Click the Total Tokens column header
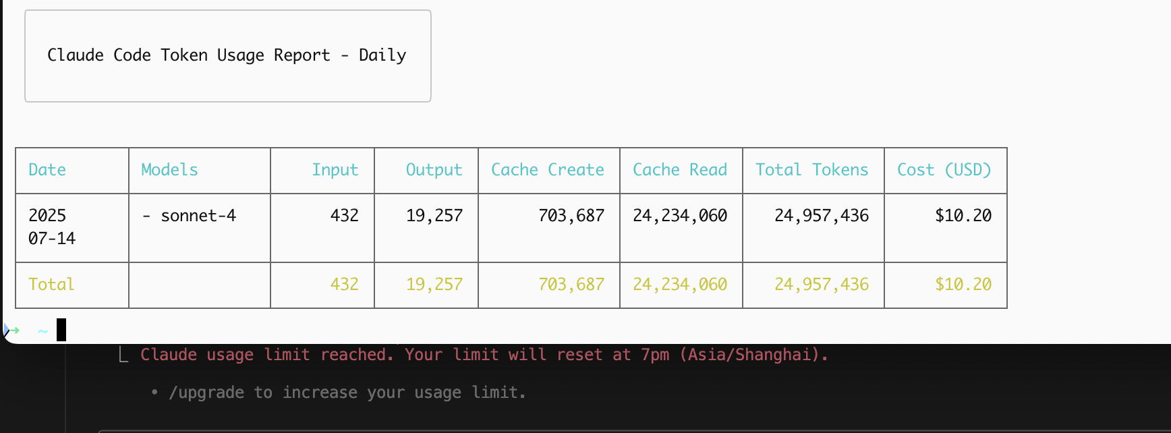Viewport: 1171px width, 433px height. tap(811, 170)
